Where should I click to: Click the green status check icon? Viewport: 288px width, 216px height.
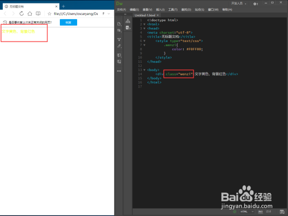point(234,211)
